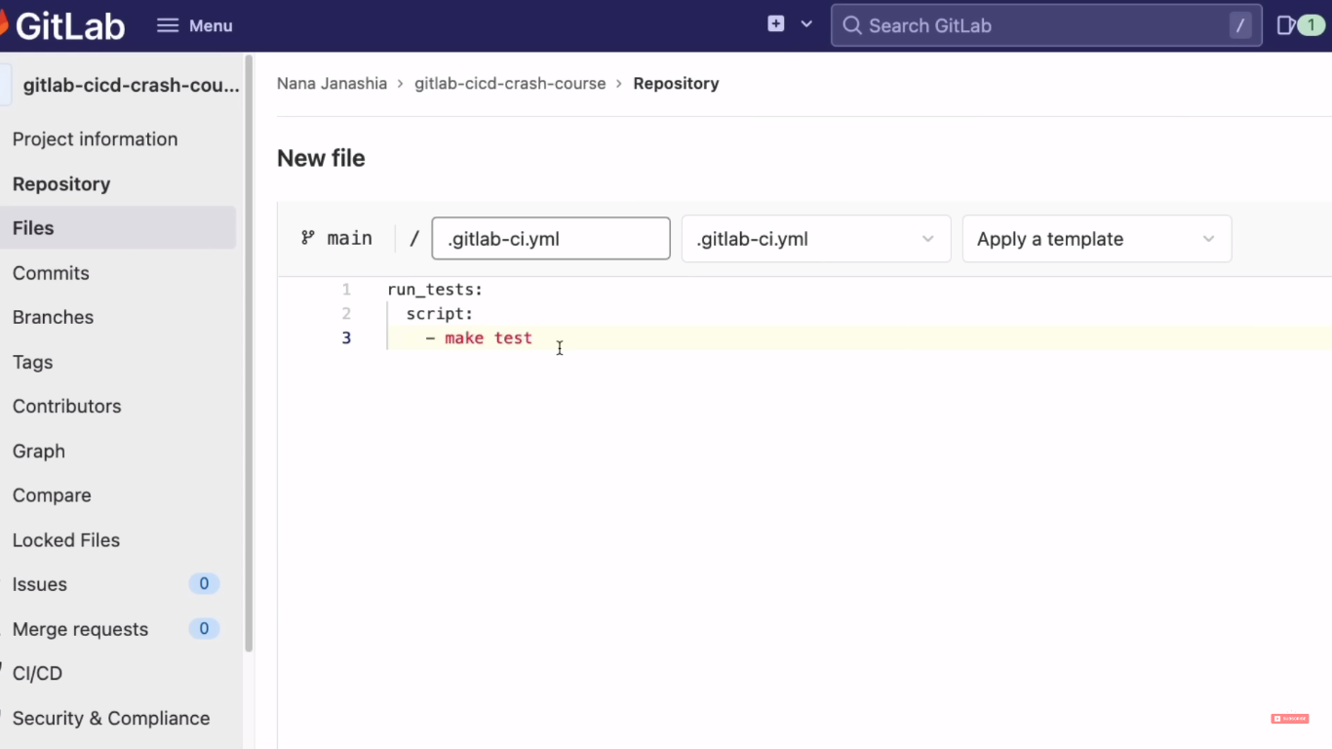Open the Branches section
This screenshot has height=749, width=1332.
pyautogui.click(x=53, y=317)
